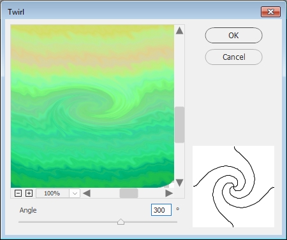Screen dimensions: 287x240
Task: Click the preview scroll down arrow
Action: click(180, 183)
